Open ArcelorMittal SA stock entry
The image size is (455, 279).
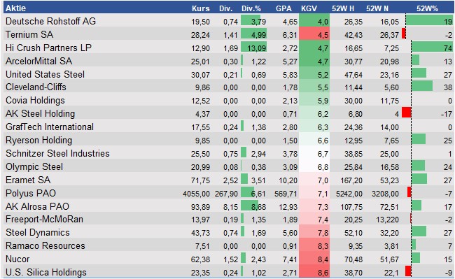[38, 61]
